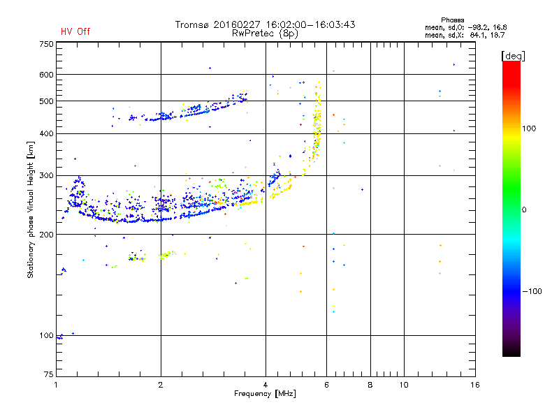Click the '[deg]' colorbar unit label
559x419 pixels.
(x=513, y=56)
